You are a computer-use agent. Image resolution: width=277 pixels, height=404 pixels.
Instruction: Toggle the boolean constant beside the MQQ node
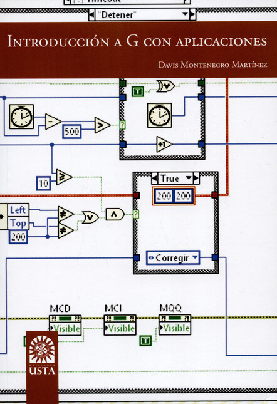[x=145, y=341]
